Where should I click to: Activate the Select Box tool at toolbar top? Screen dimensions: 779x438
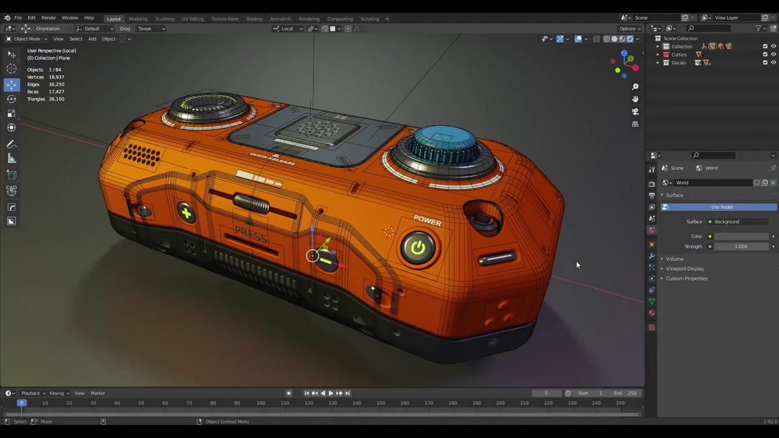(12, 55)
